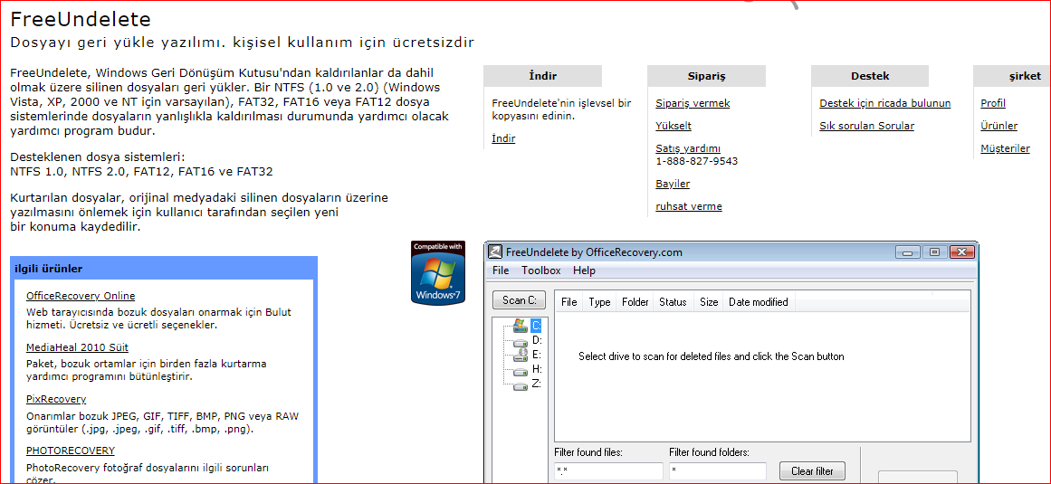1051x484 pixels.
Task: Open the Profil link
Action: [993, 103]
